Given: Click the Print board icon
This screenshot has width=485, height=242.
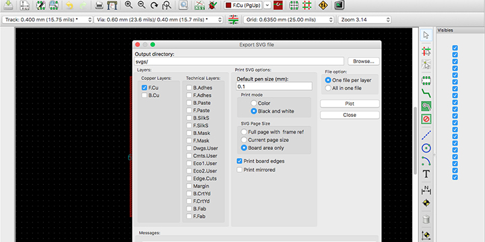Looking at the screenshot, I should (x=98, y=5).
